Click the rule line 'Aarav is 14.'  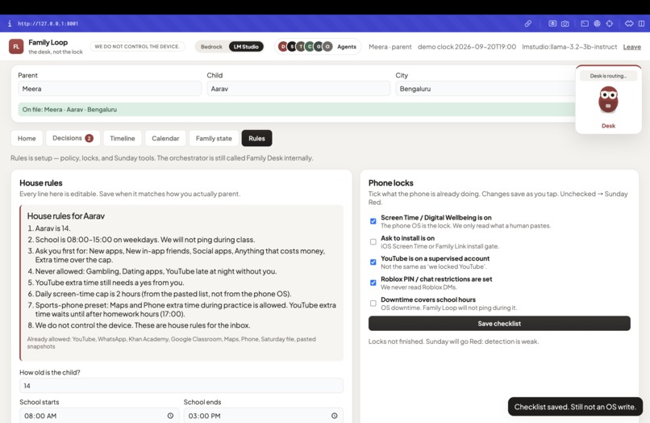[52, 228]
